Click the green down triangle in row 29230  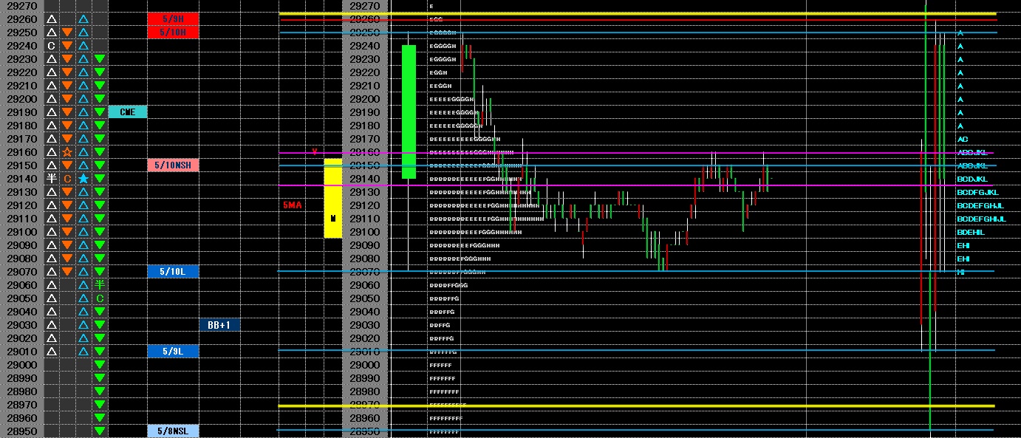[x=100, y=59]
